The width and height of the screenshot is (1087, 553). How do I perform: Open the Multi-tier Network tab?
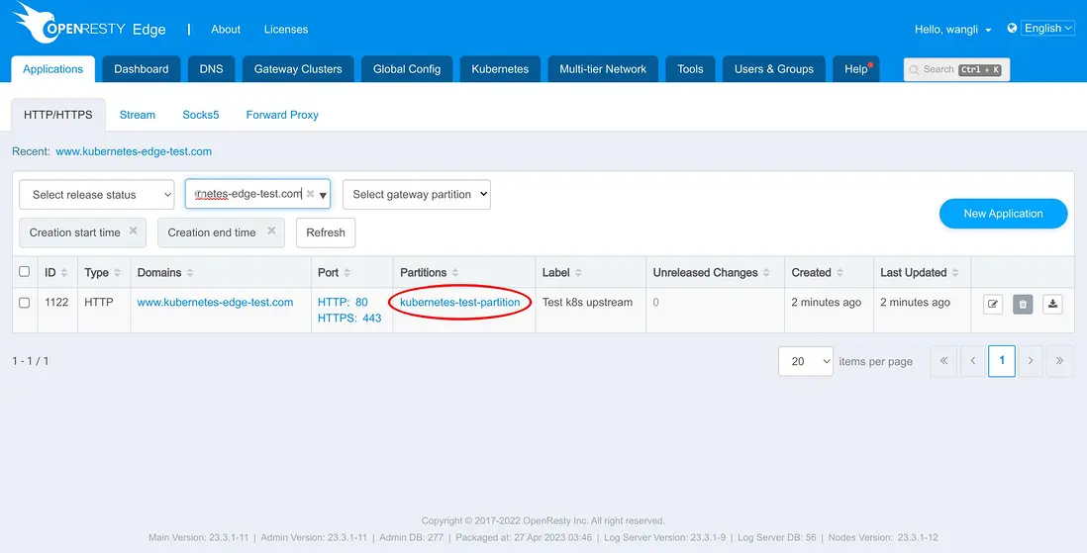[603, 69]
